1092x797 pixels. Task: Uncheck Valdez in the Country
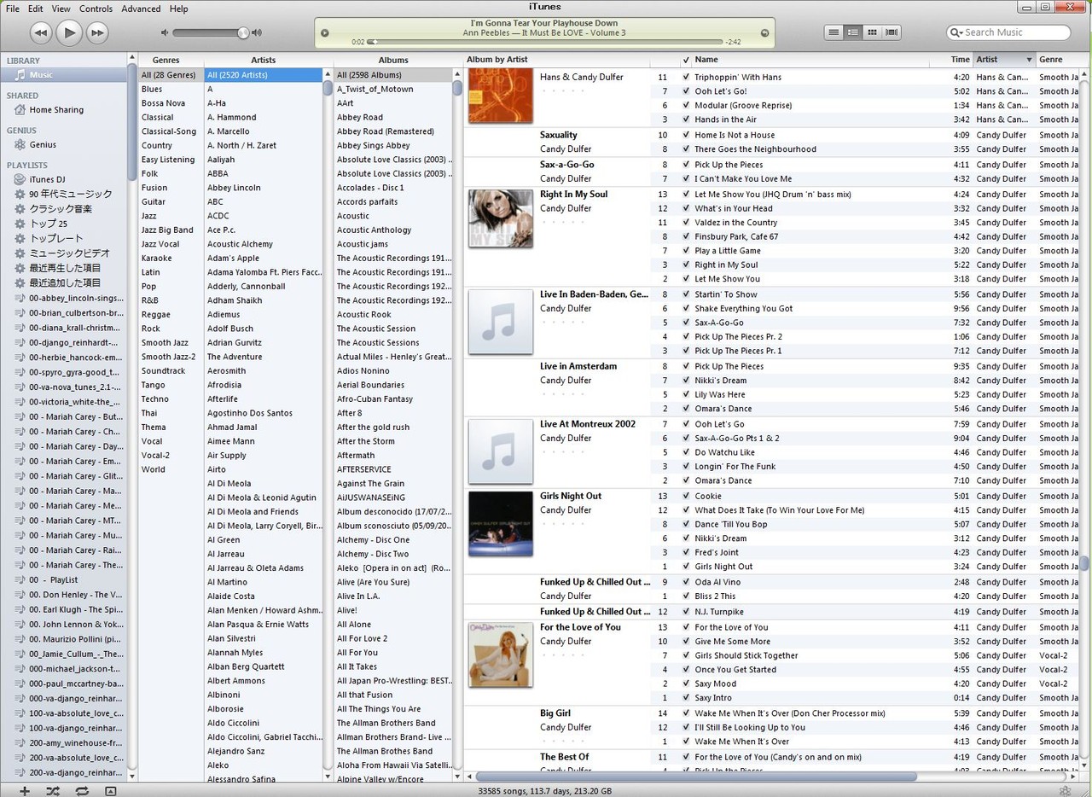coord(686,223)
